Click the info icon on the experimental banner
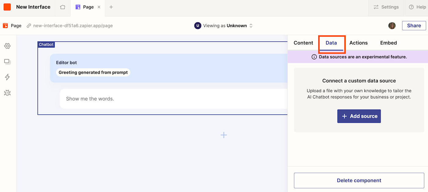The image size is (428, 192). point(314,57)
